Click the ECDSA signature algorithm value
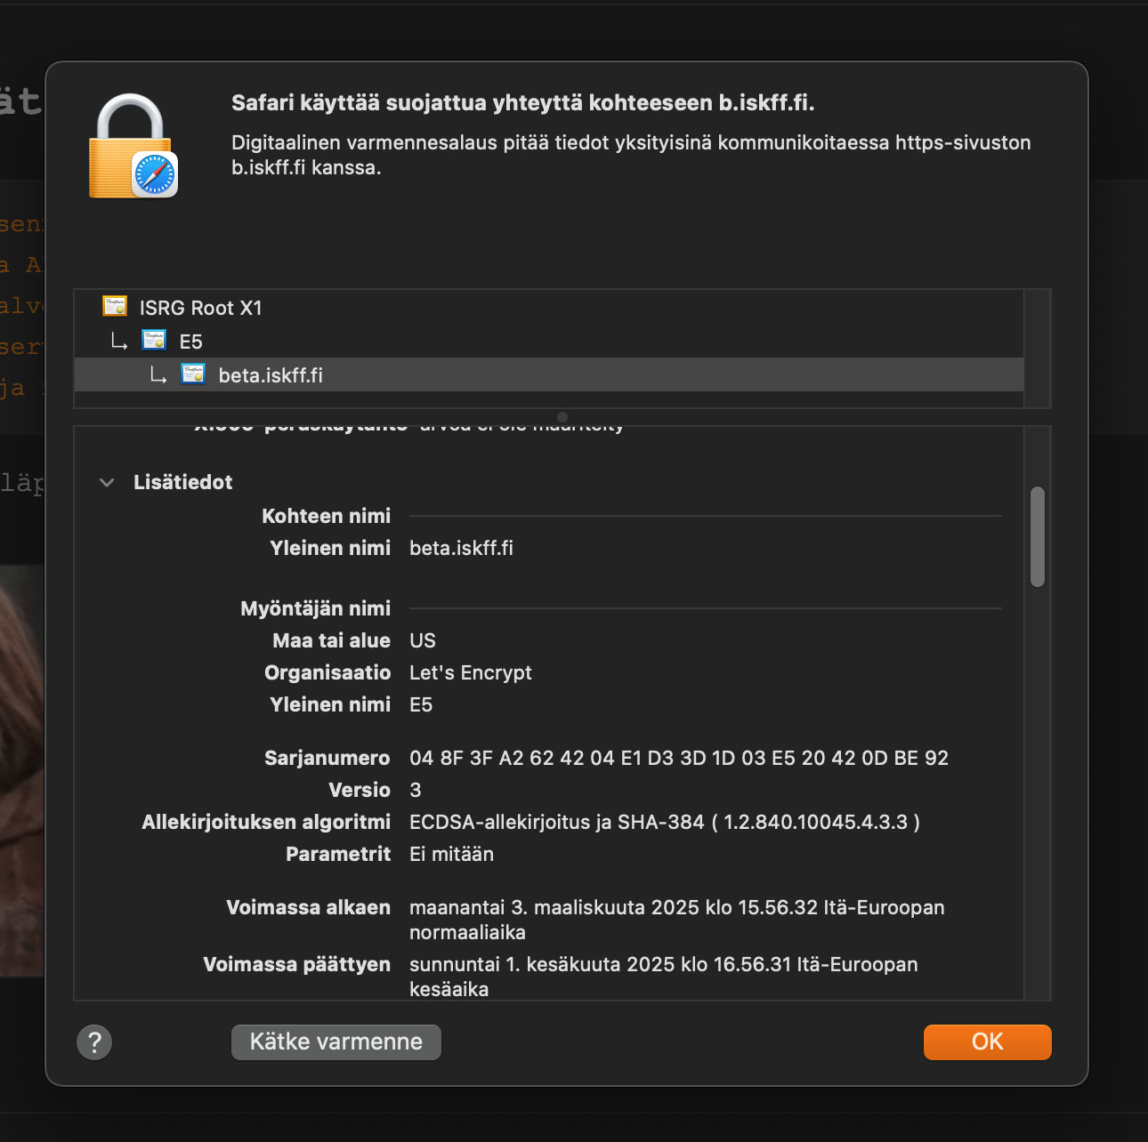Screen dimensions: 1148x1142 point(664,822)
